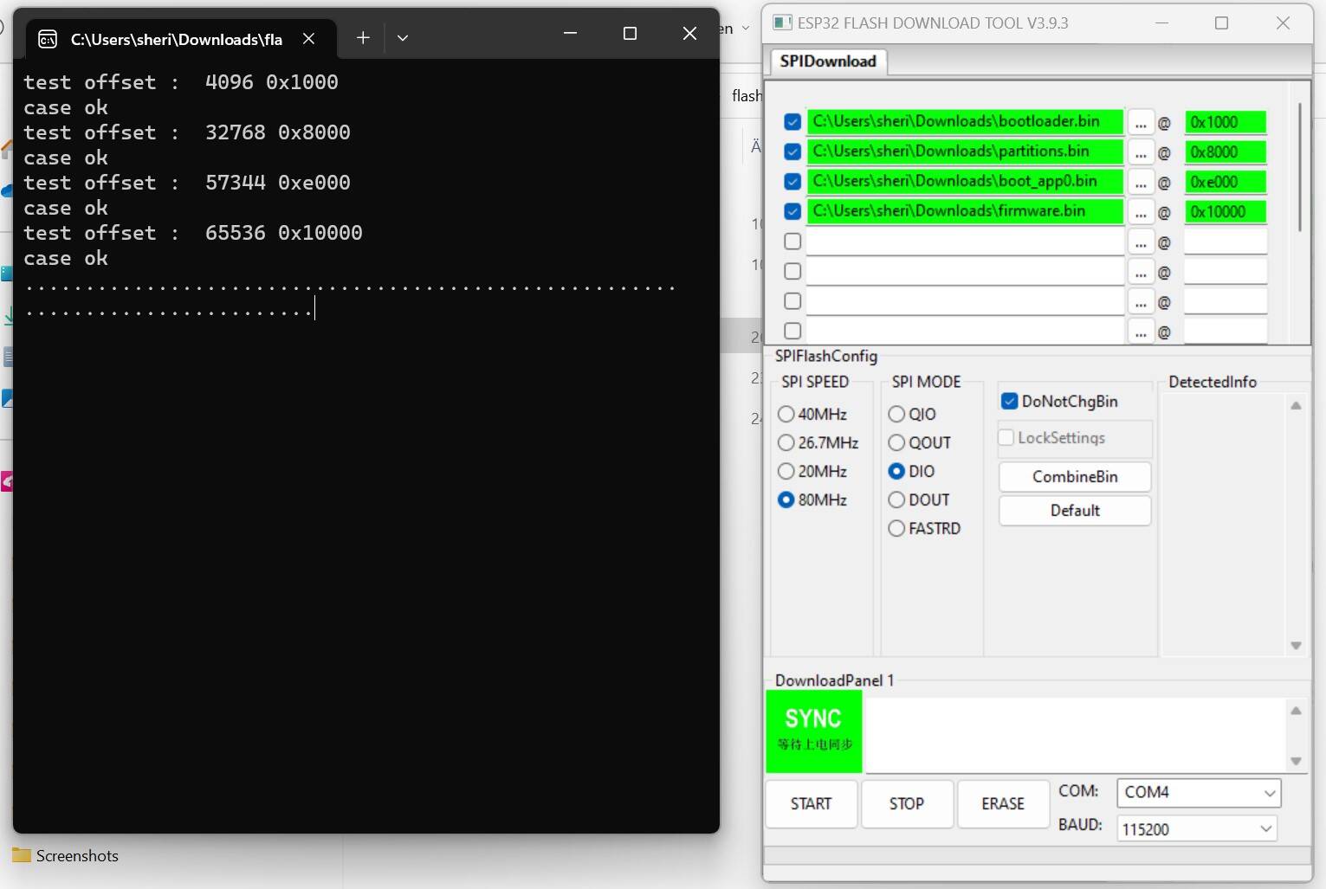Viewport: 1326px width, 889px height.
Task: Click the ERASE flash button
Action: 1003,803
